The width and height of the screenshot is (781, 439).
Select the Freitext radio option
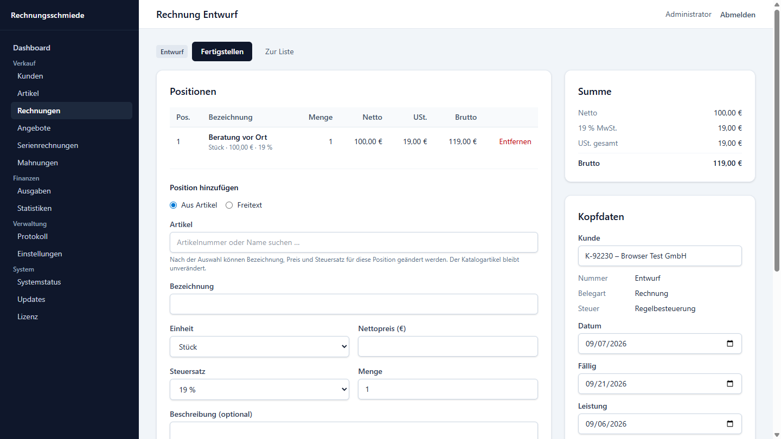point(229,205)
